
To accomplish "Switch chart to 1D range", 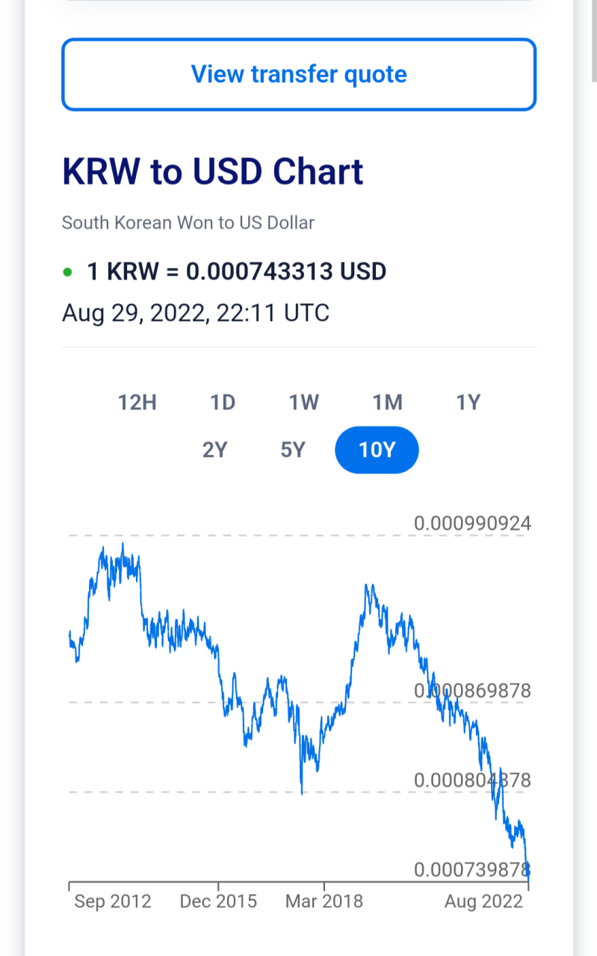I will 223,403.
